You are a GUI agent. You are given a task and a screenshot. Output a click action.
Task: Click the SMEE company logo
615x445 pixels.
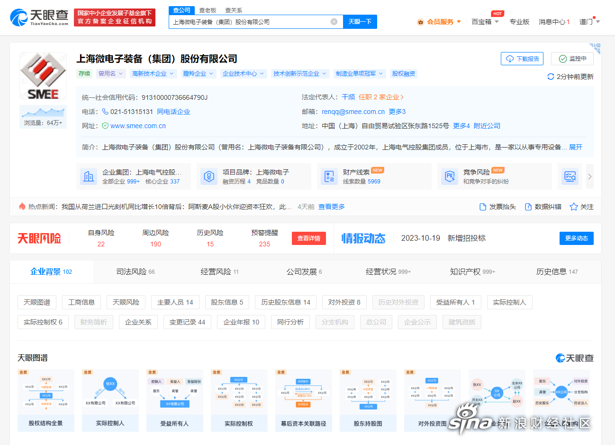point(43,76)
